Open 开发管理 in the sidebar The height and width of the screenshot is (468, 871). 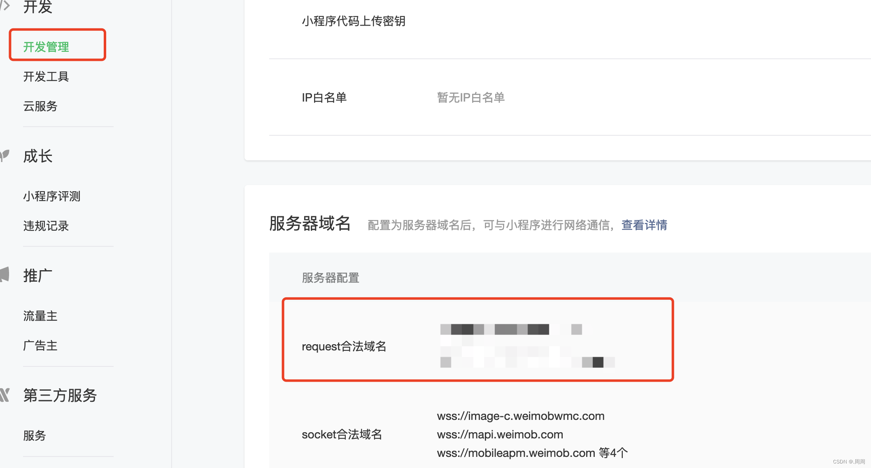click(46, 47)
